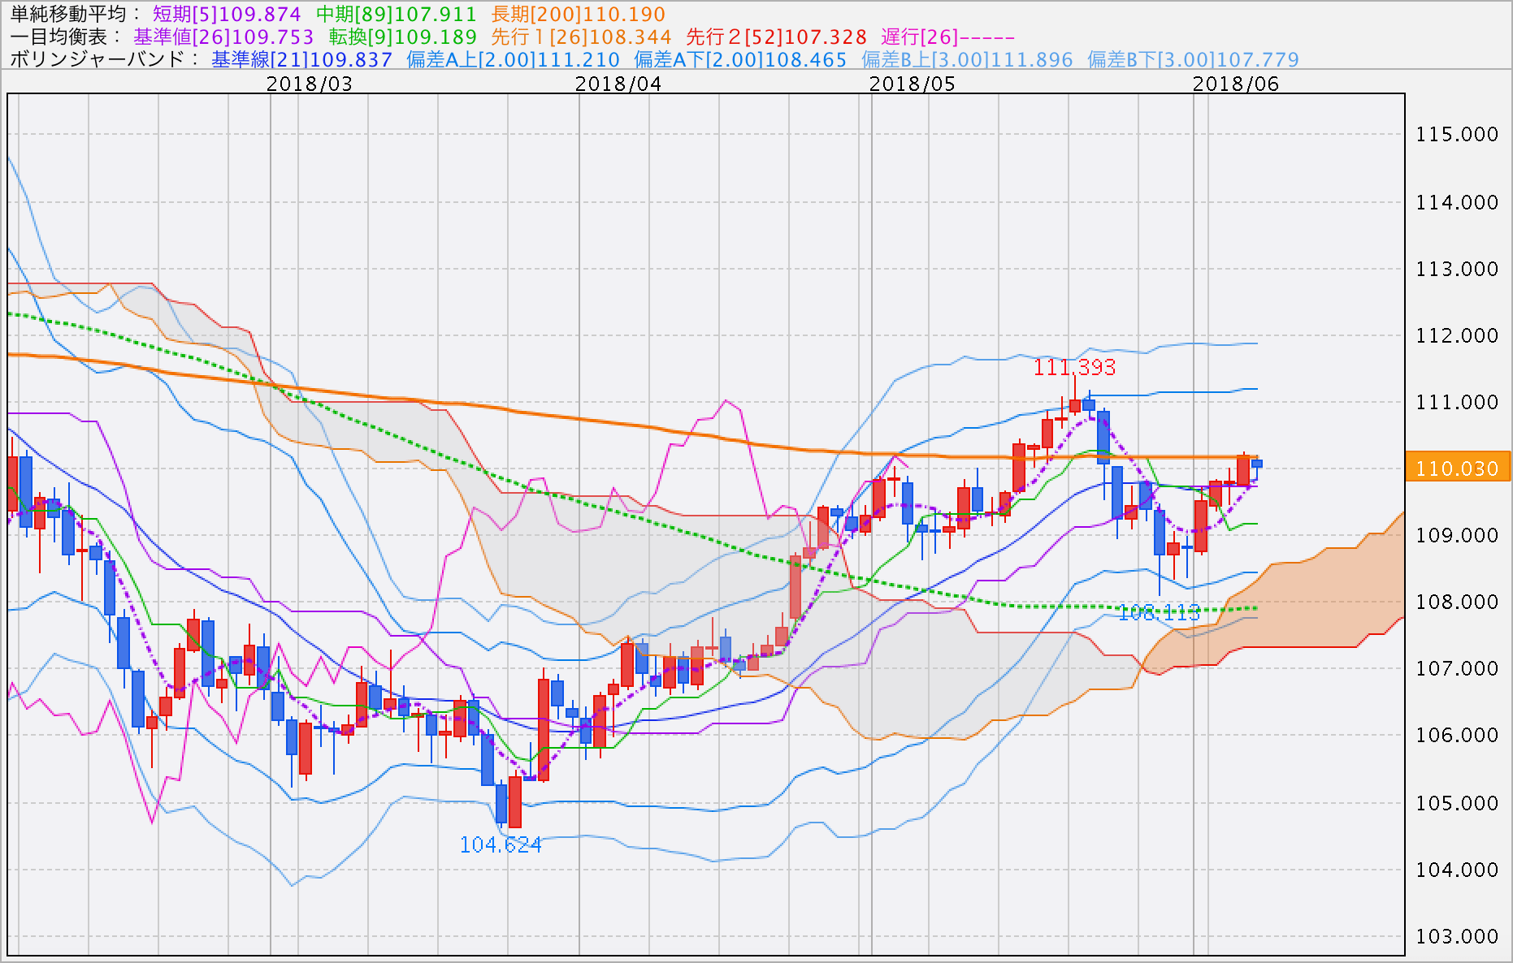Click the 偏差A上[2.00]111.210 value
The image size is (1513, 963).
tap(513, 59)
